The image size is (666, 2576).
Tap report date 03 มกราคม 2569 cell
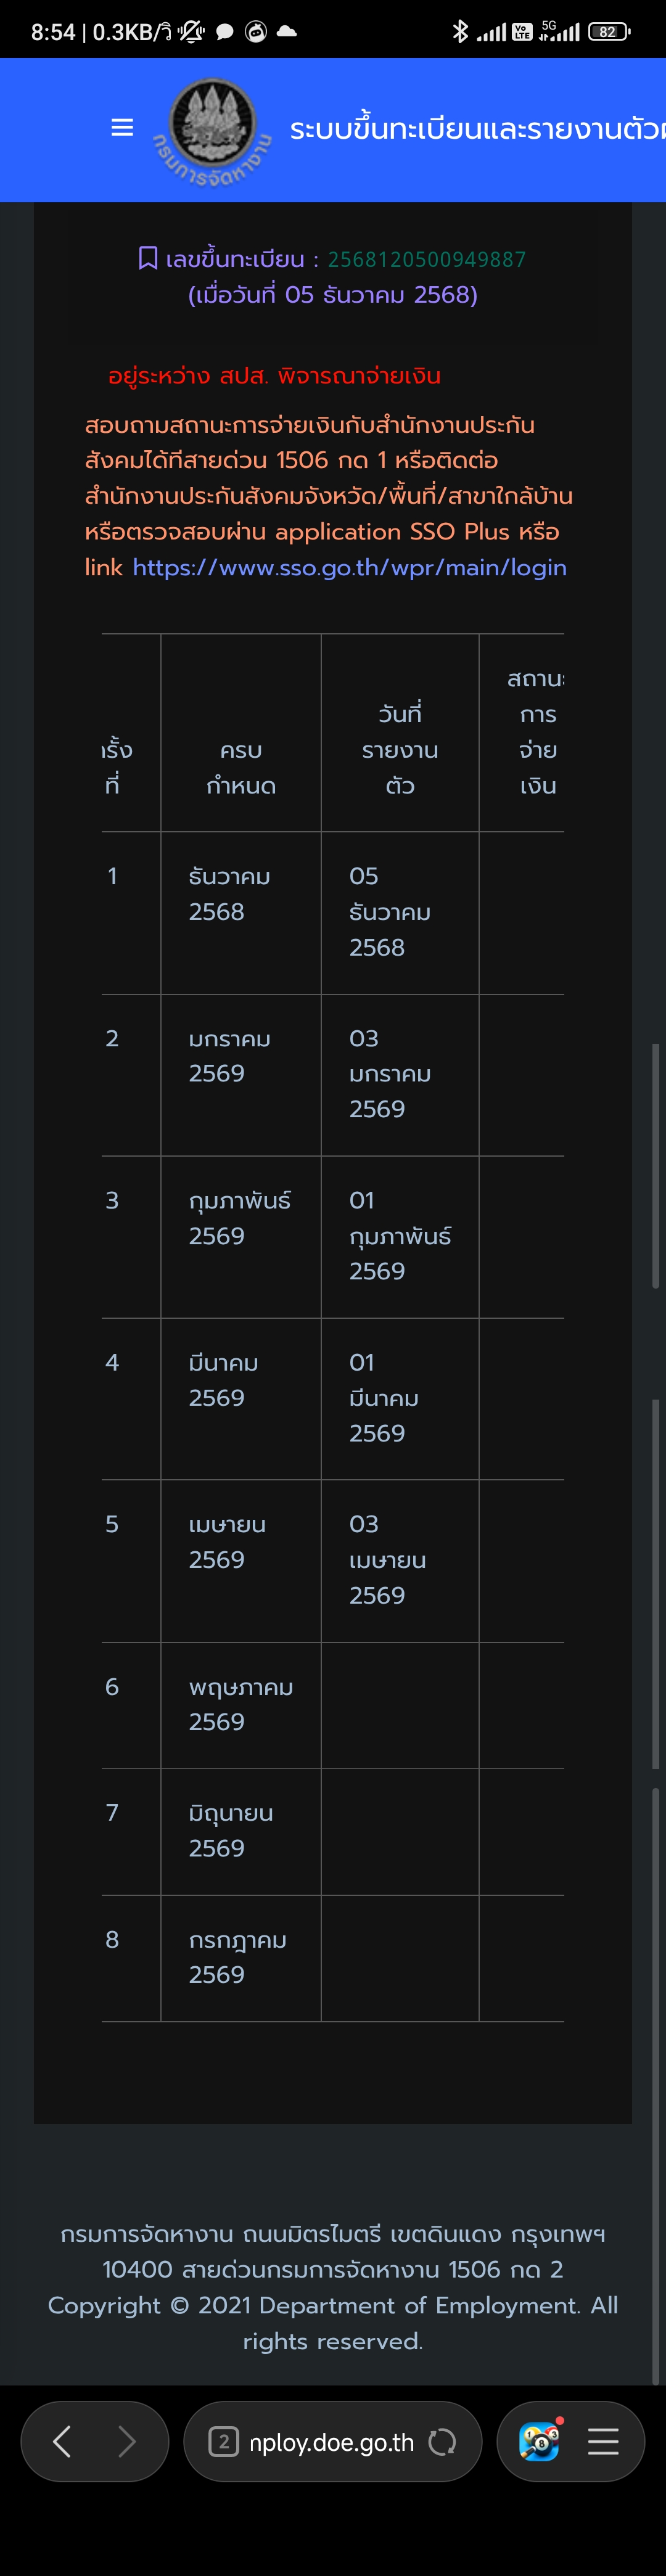[x=390, y=1074]
